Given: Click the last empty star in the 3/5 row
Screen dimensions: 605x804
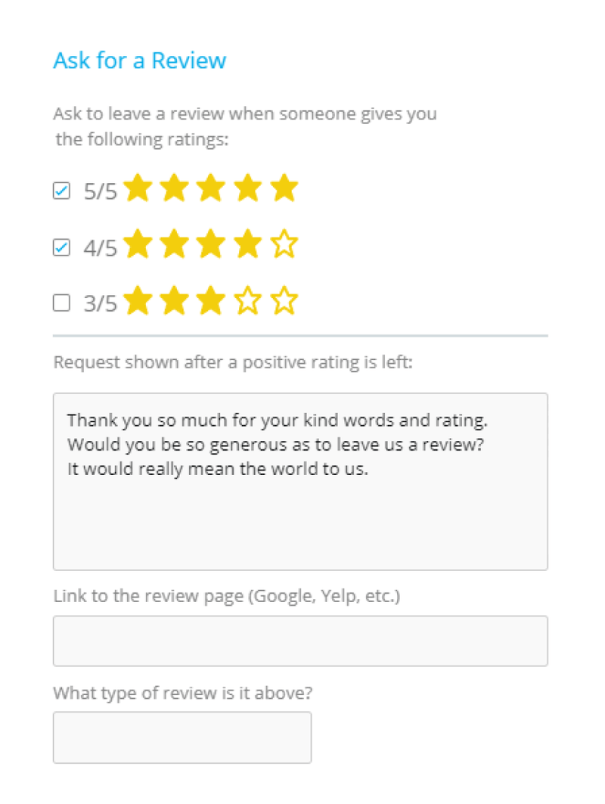Looking at the screenshot, I should click(284, 300).
